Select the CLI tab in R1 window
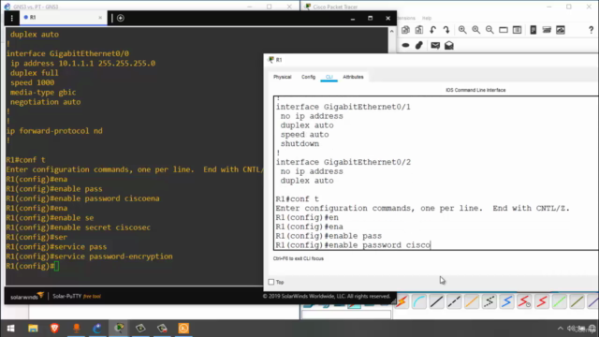Viewport: 599px width, 337px height. click(329, 77)
